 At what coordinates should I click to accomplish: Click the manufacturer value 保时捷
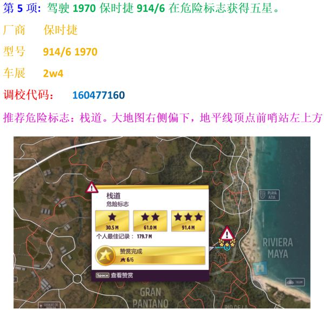click(x=60, y=30)
